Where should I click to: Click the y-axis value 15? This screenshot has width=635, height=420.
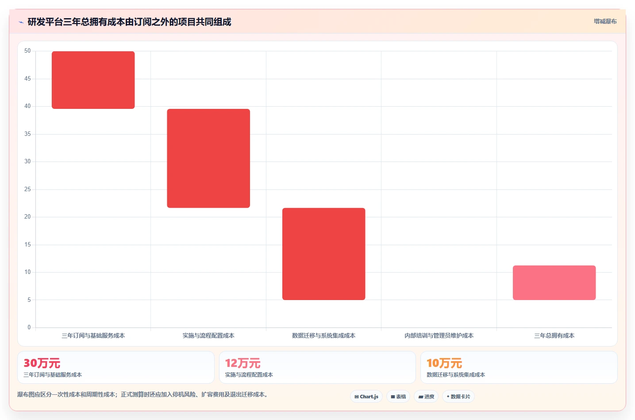[x=27, y=245]
